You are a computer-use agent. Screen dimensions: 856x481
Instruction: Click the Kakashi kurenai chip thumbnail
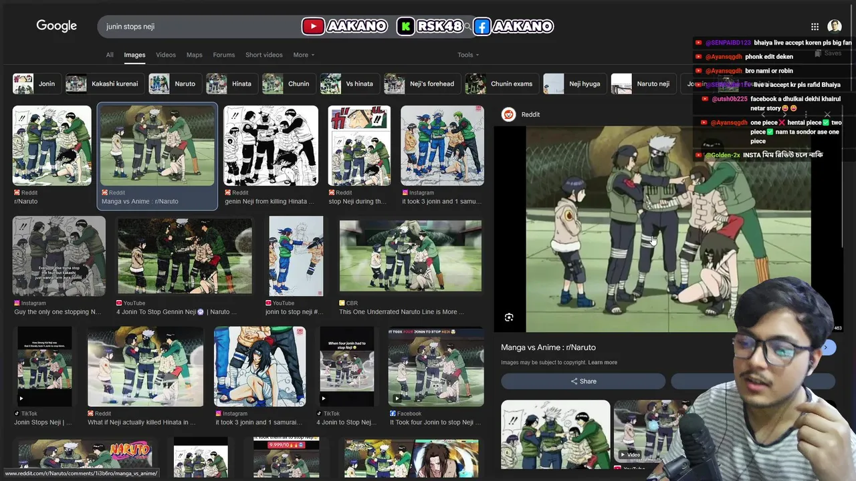pyautogui.click(x=76, y=84)
